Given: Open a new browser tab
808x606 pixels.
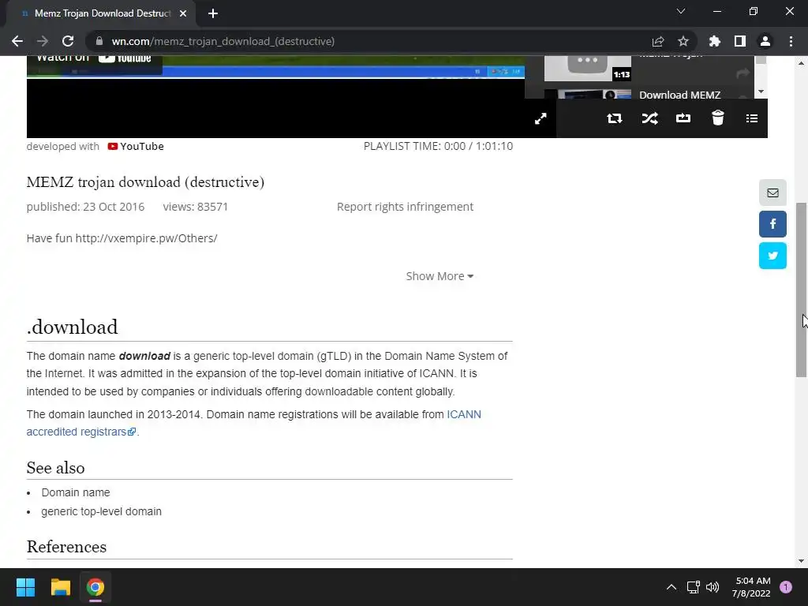Looking at the screenshot, I should tap(213, 13).
